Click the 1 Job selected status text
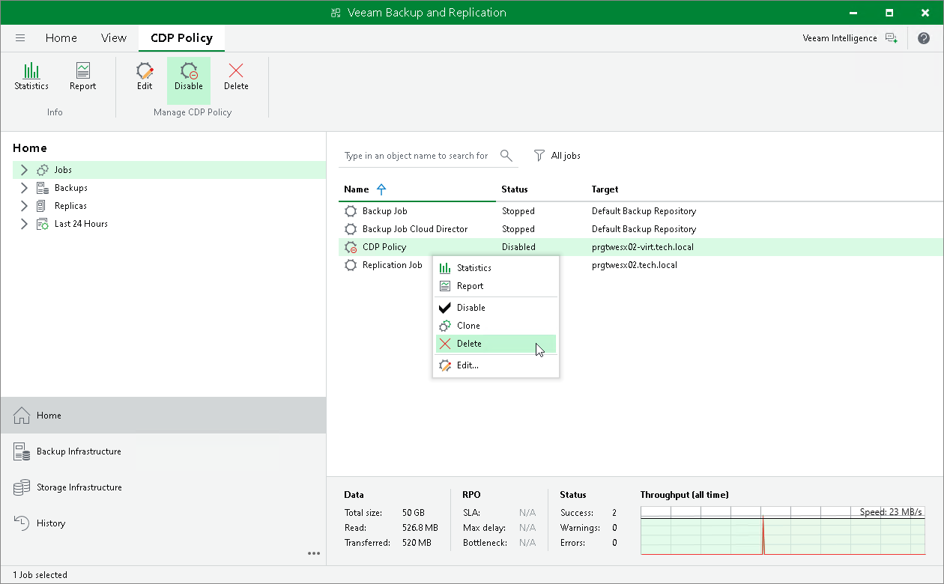 click(40, 575)
